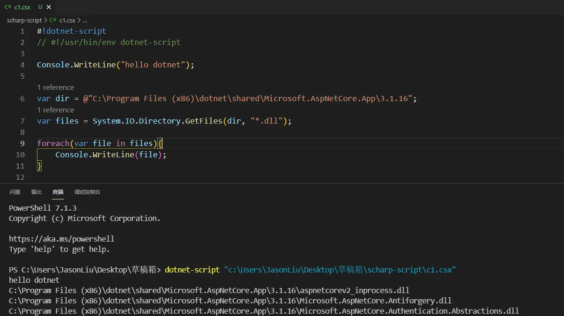564x316 pixels.
Task: Click the green U modified indicator on the tab
Action: pyautogui.click(x=40, y=7)
